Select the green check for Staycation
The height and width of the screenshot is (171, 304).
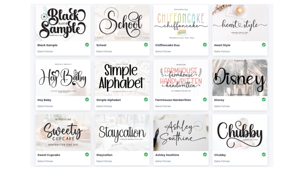(x=146, y=154)
